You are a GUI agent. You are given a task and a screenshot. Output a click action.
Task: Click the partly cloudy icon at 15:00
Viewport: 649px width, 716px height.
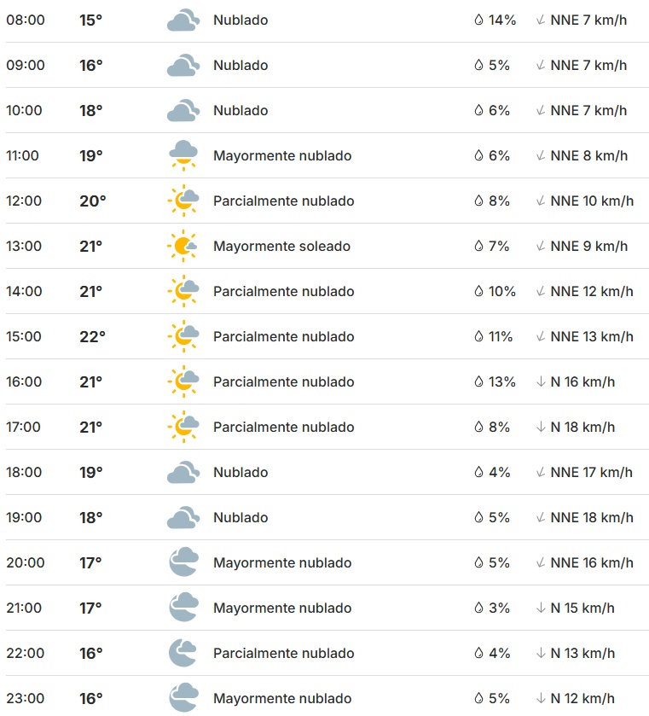[183, 336]
